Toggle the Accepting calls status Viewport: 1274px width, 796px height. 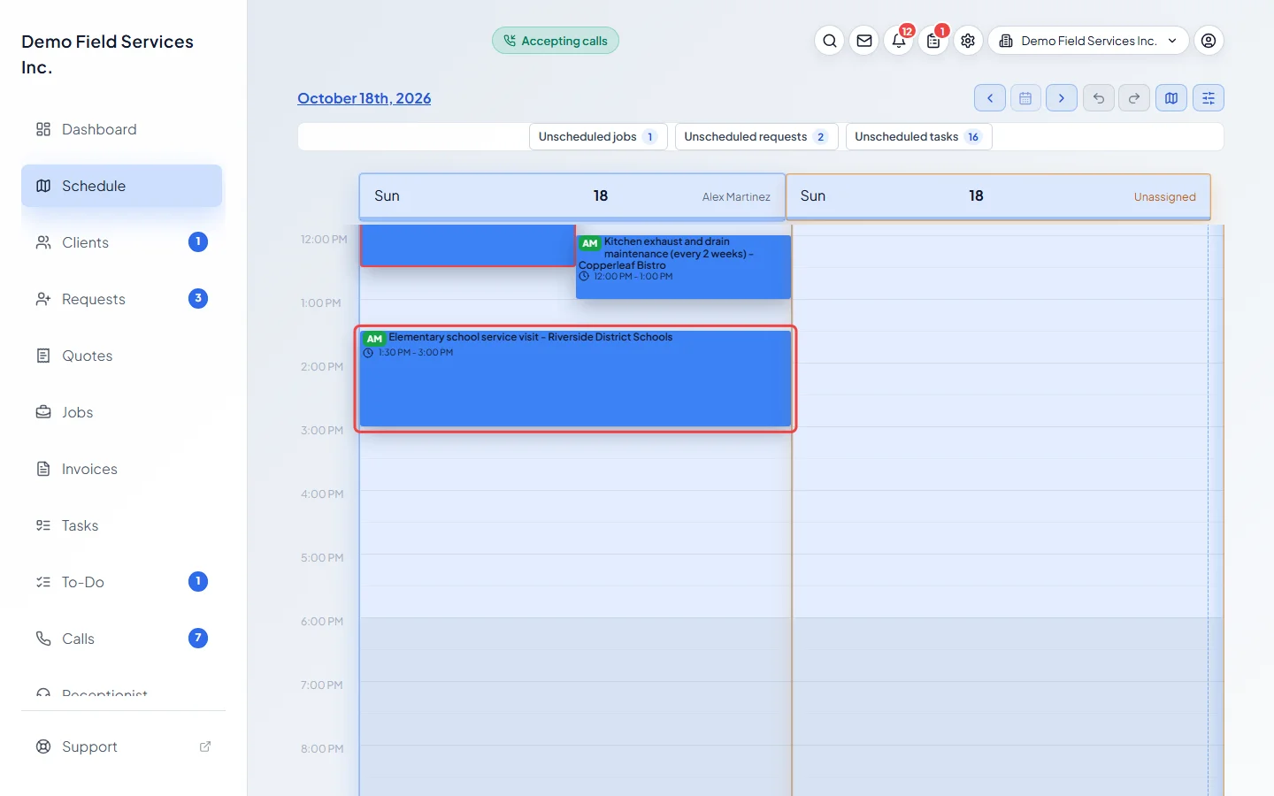[556, 41]
